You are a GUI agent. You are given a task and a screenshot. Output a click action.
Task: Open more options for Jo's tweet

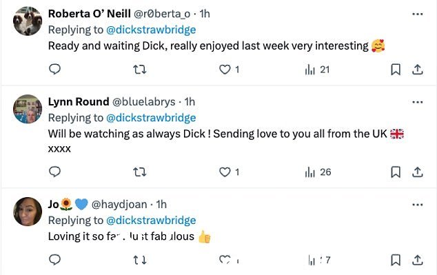point(418,205)
